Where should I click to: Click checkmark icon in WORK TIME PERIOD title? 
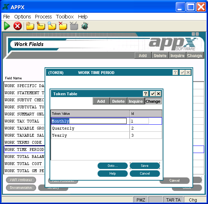tap(183, 72)
